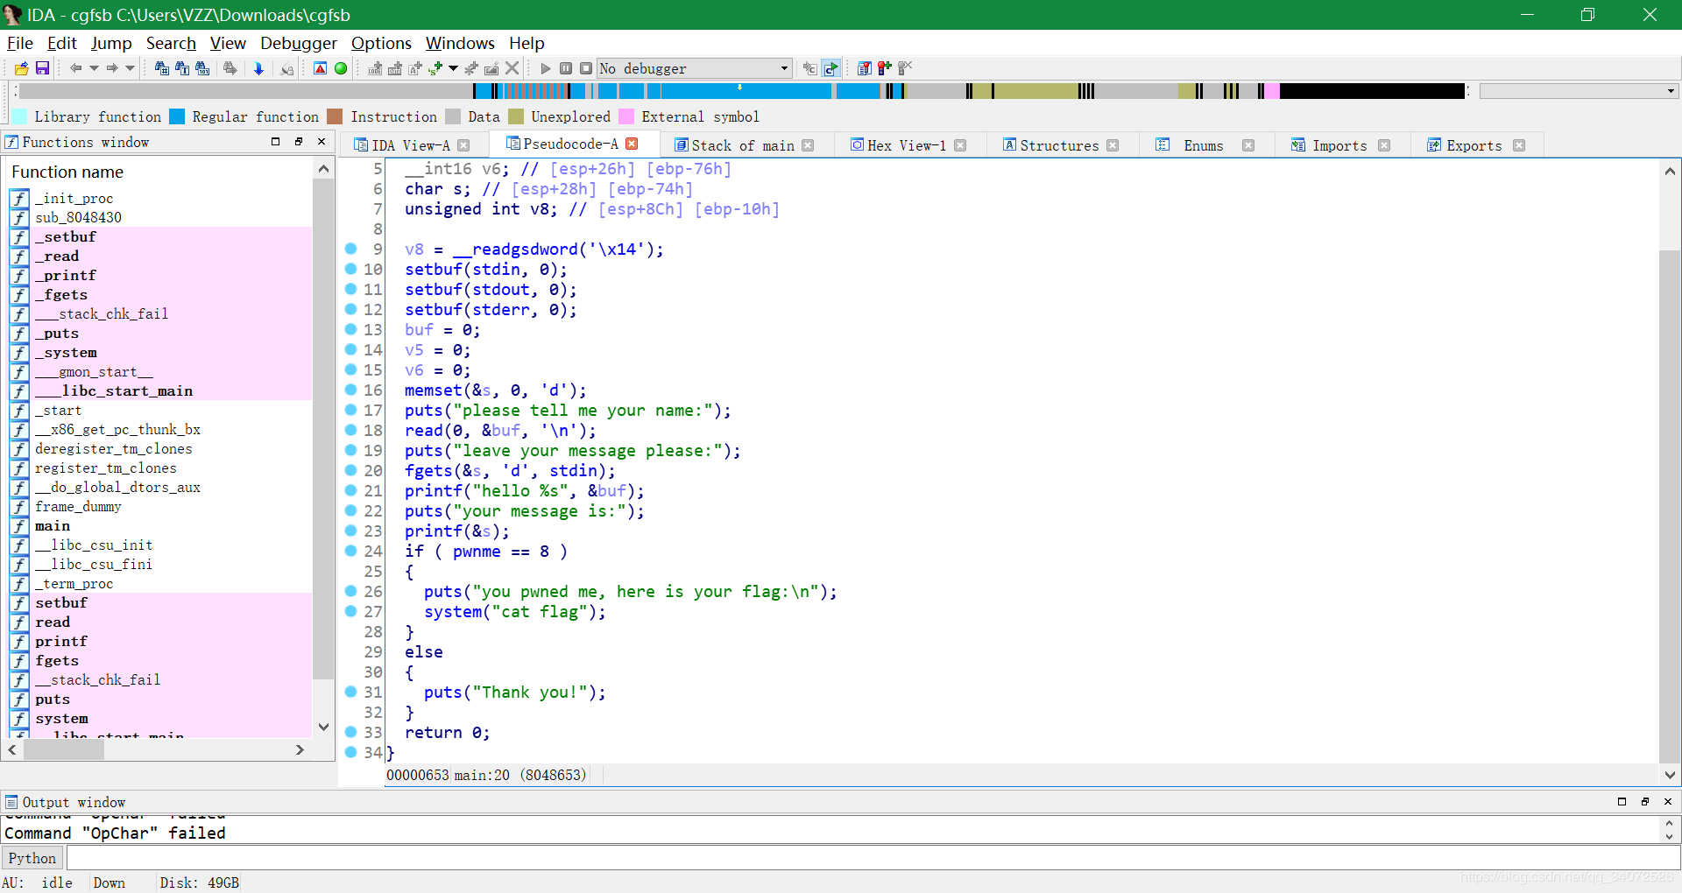Viewport: 1682px width, 893px height.
Task: Close the Enums tab
Action: point(1248,145)
